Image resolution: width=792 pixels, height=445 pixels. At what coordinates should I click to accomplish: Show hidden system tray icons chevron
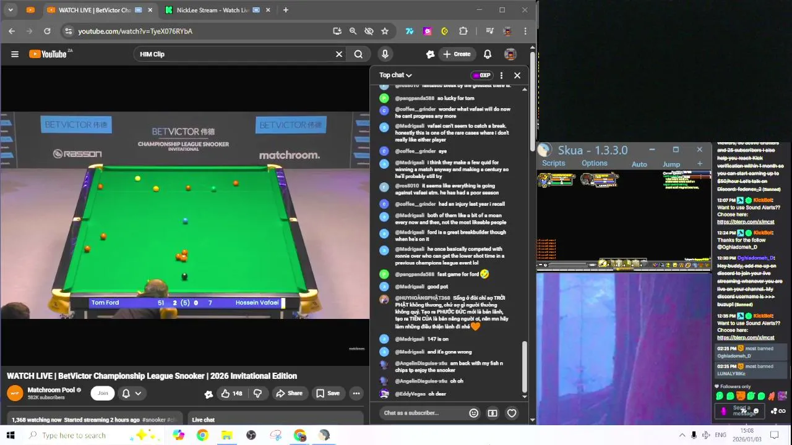pyautogui.click(x=682, y=435)
